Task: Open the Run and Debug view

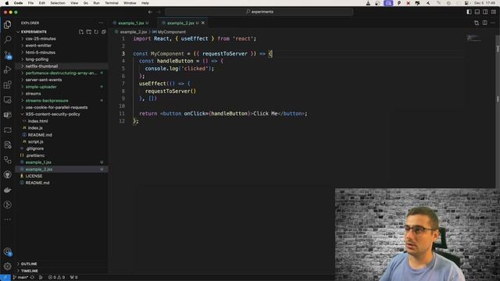Action: pyautogui.click(x=7, y=69)
